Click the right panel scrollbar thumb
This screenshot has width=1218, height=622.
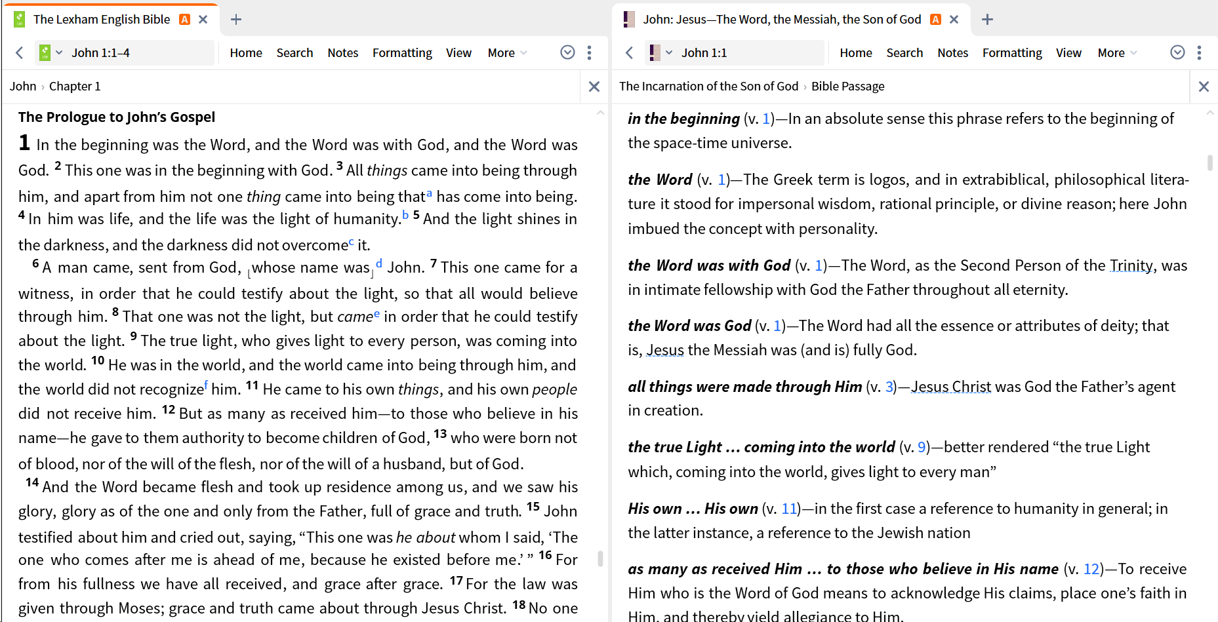click(x=1210, y=162)
